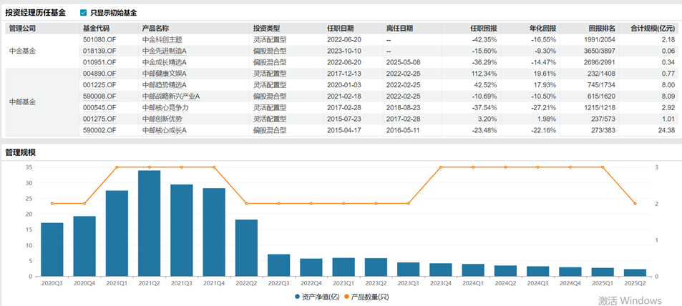
Task: Select the 中邮基金 management company cell
Action: click(x=21, y=102)
